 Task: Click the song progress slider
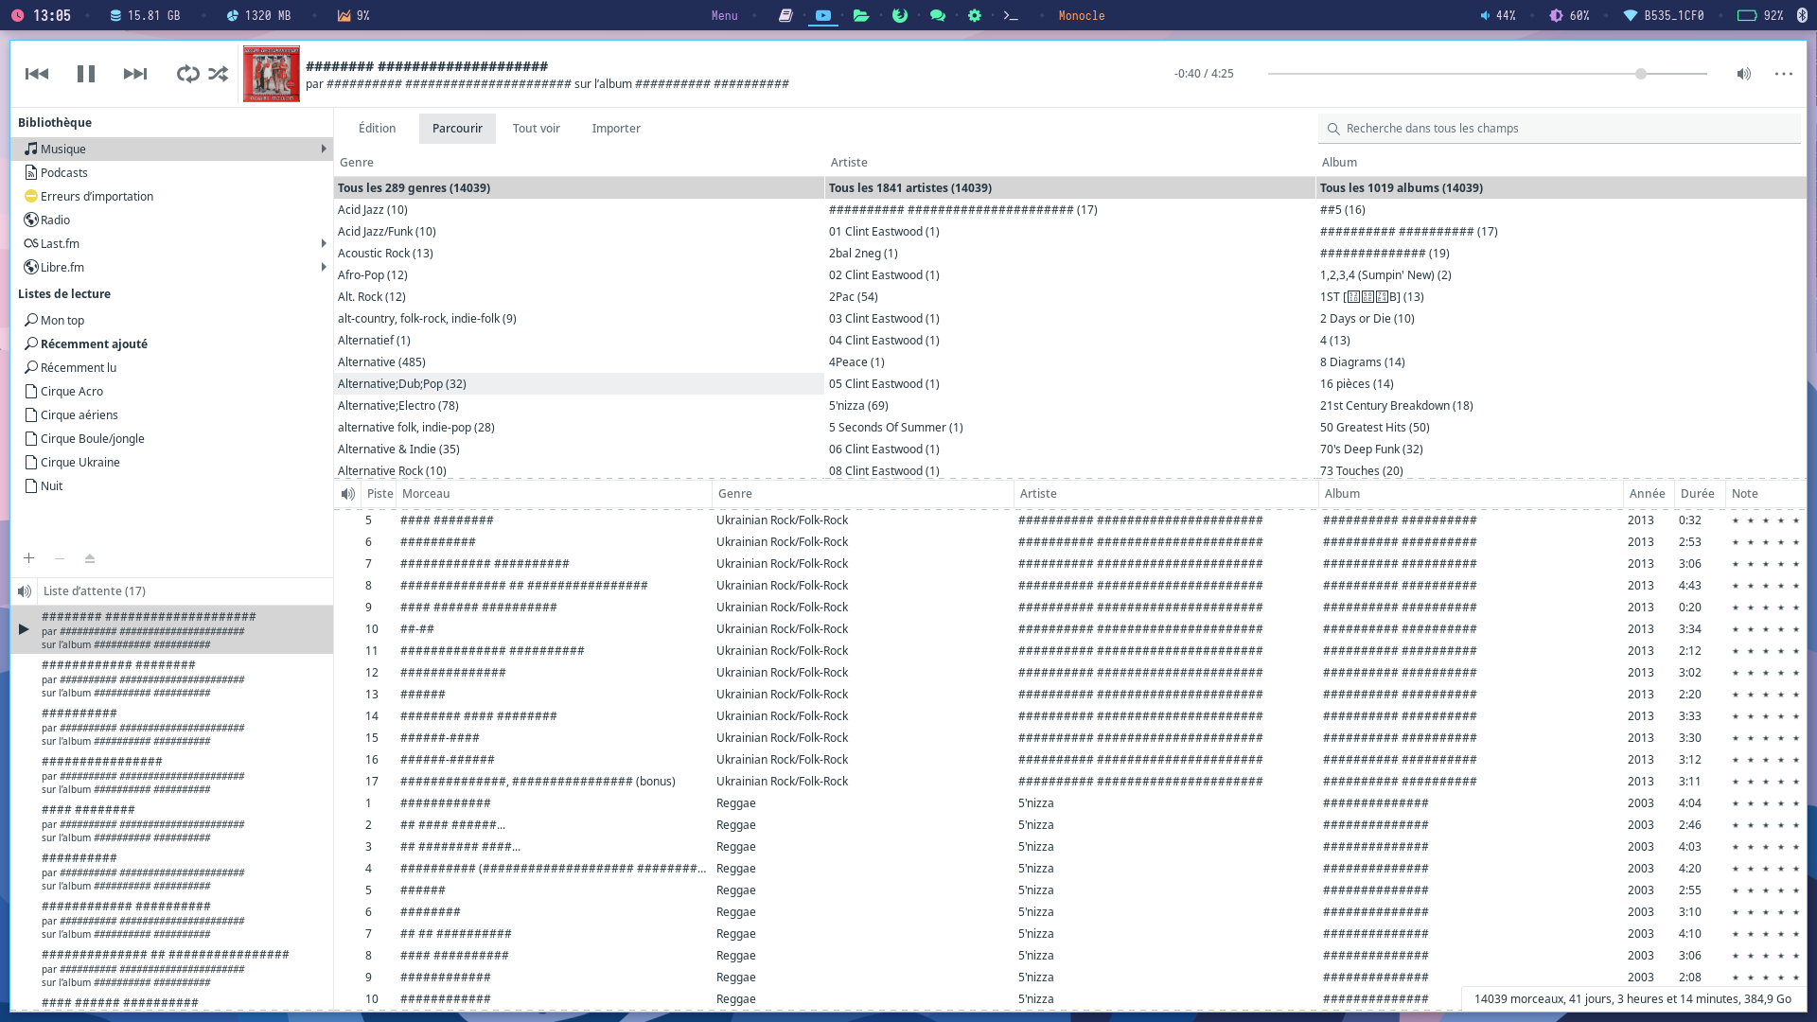tap(1486, 74)
